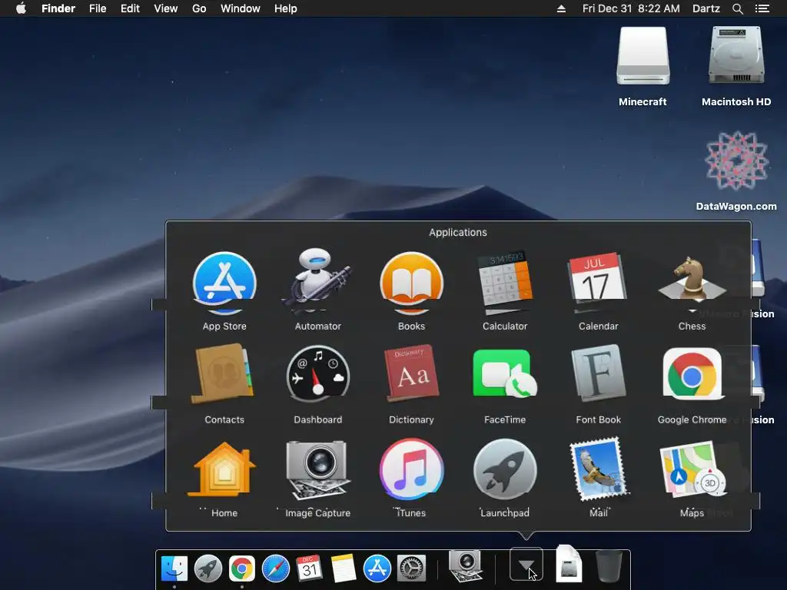787x590 pixels.
Task: Launch Maps from the Applications stack
Action: [692, 469]
